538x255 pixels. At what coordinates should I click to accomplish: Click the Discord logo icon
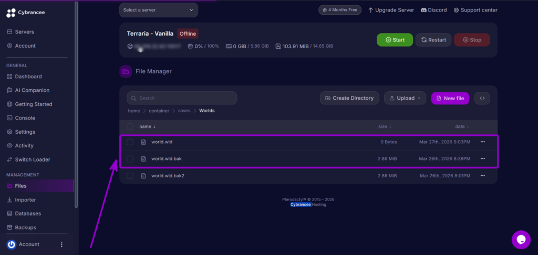[423, 10]
